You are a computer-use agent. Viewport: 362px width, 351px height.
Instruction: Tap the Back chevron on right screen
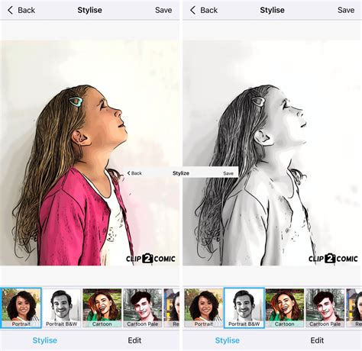click(204, 10)
